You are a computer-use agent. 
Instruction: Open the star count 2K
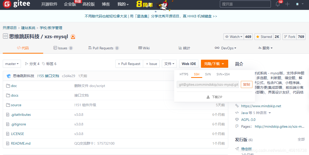pos(277,37)
